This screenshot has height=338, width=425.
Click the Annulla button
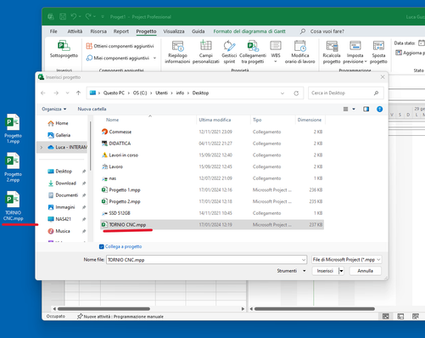365,271
